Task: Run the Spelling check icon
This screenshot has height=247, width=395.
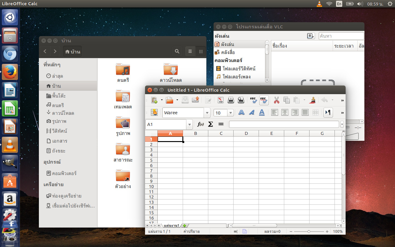Action: [x=253, y=100]
